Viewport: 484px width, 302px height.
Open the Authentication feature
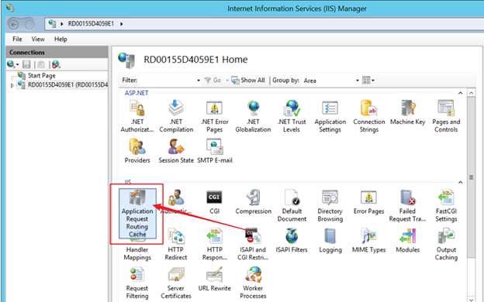(176, 202)
